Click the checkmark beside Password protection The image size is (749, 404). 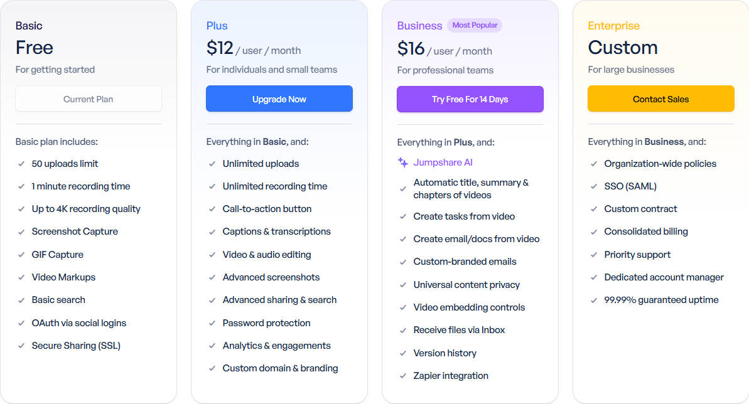212,323
